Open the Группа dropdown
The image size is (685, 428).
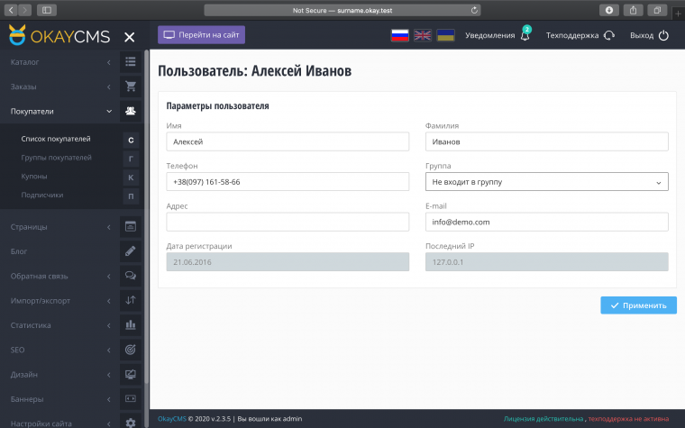546,182
